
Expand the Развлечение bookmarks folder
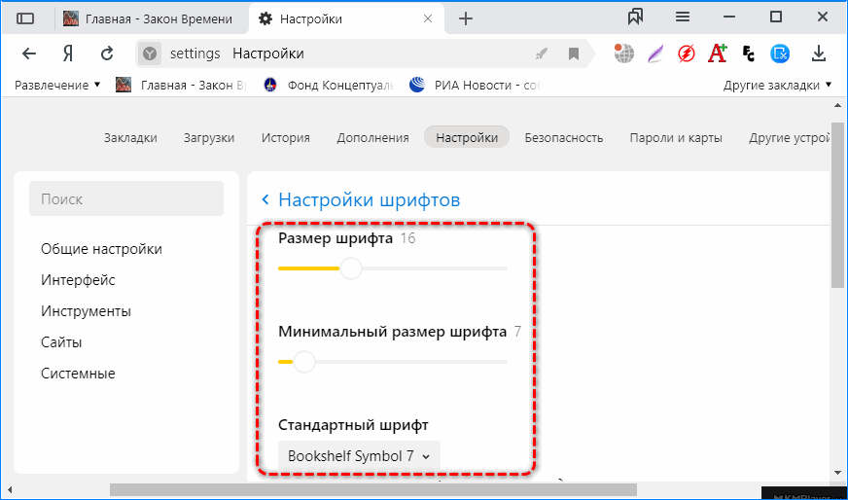coord(58,85)
